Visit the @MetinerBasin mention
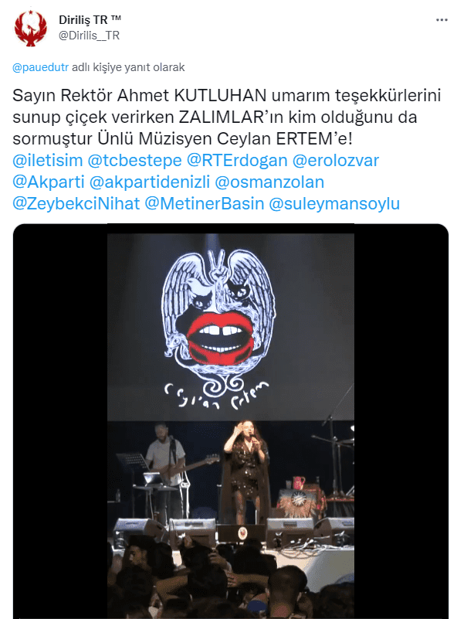 [205, 204]
